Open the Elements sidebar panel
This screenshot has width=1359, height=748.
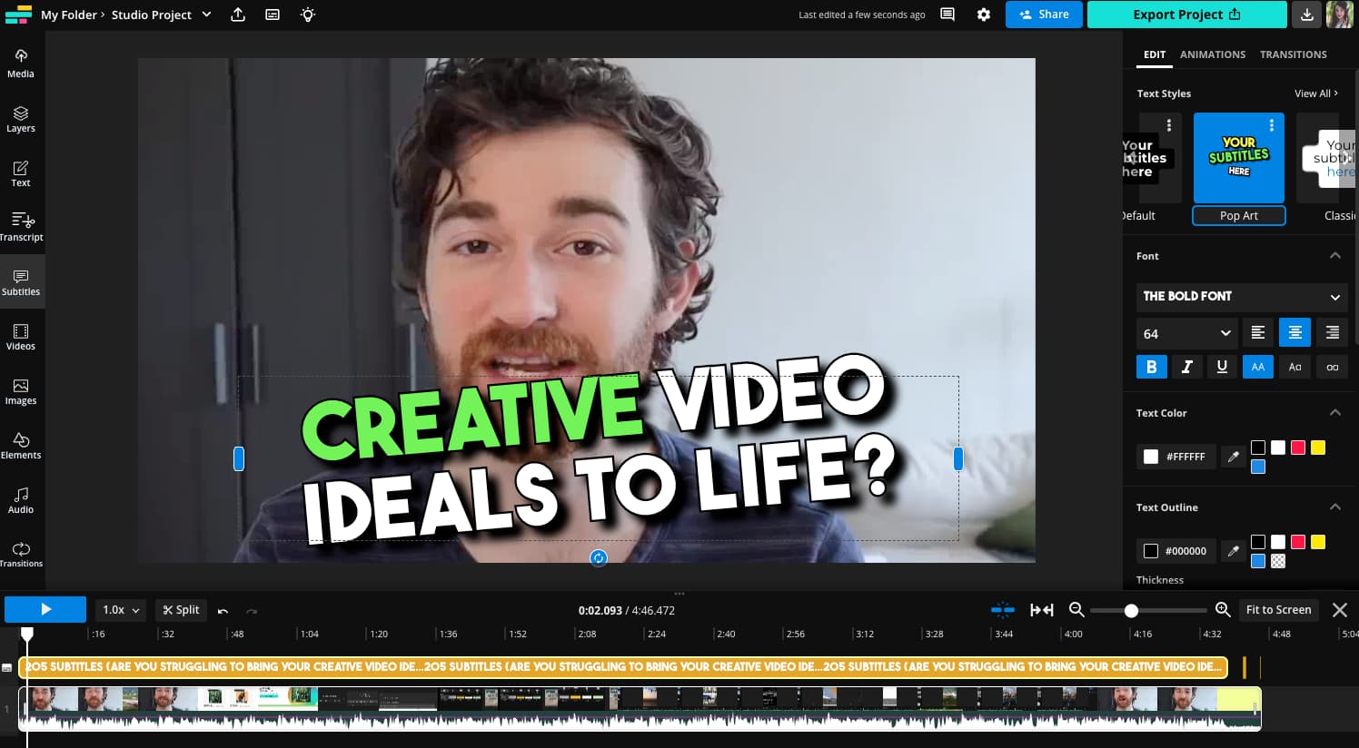(21, 445)
